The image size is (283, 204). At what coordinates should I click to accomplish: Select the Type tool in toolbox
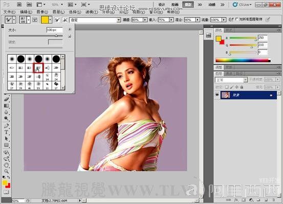click(x=6, y=132)
